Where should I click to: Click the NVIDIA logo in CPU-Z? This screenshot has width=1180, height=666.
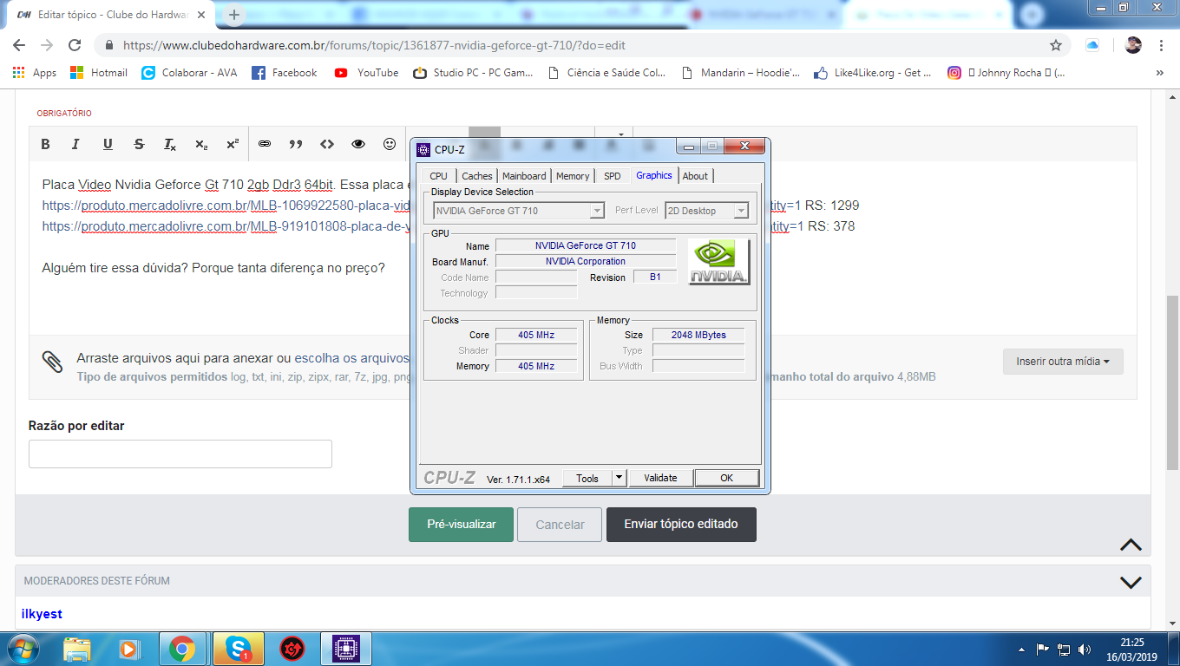pyautogui.click(x=718, y=262)
